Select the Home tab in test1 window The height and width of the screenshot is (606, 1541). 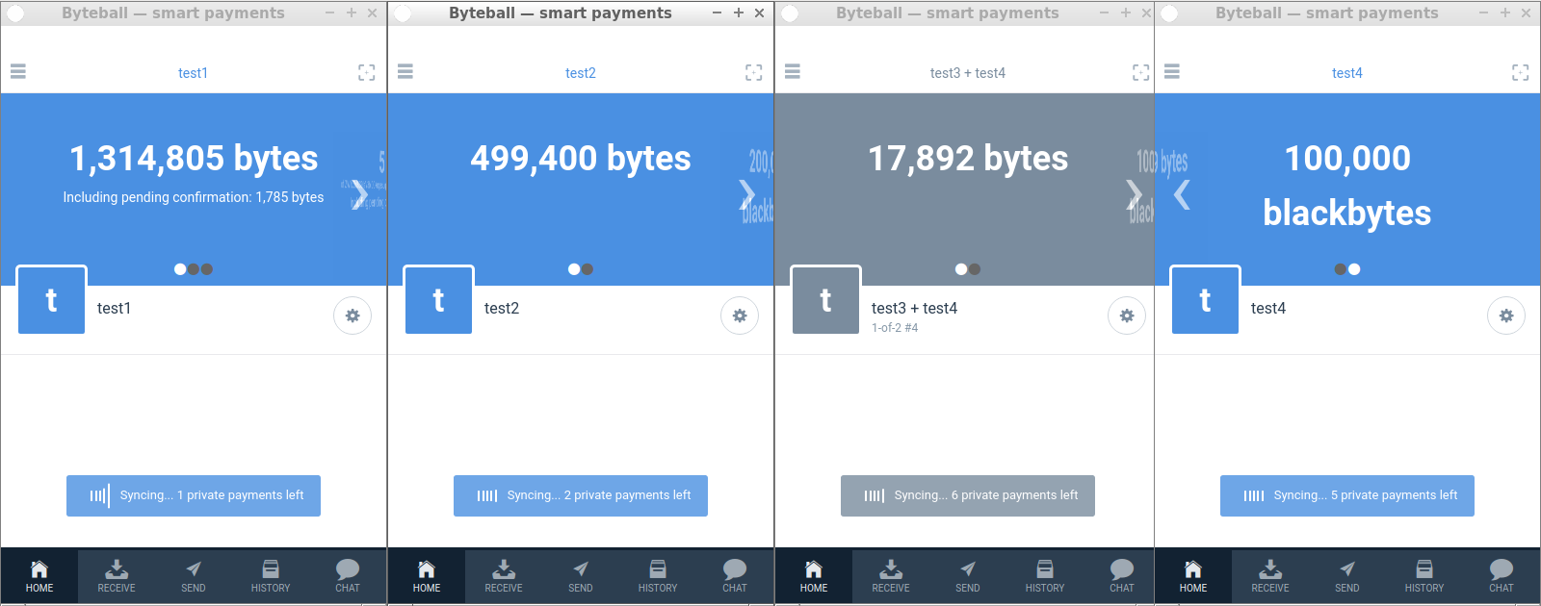point(39,576)
